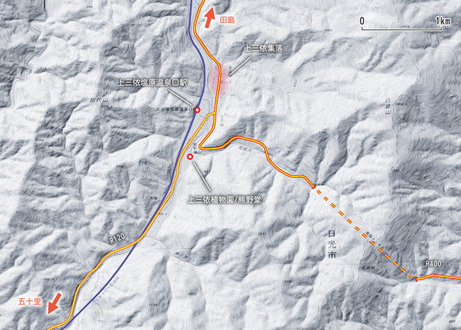Select the 上三依集落 label
This screenshot has width=461, height=330.
tap(263, 48)
